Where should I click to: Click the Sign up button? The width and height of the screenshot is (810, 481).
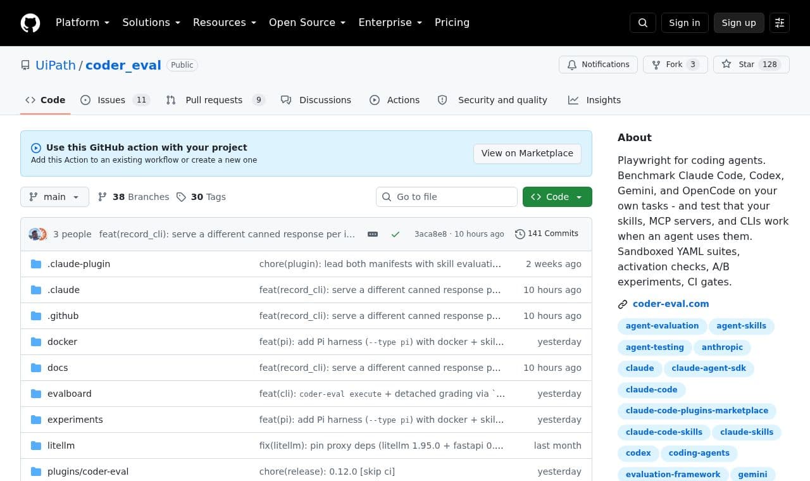(738, 23)
